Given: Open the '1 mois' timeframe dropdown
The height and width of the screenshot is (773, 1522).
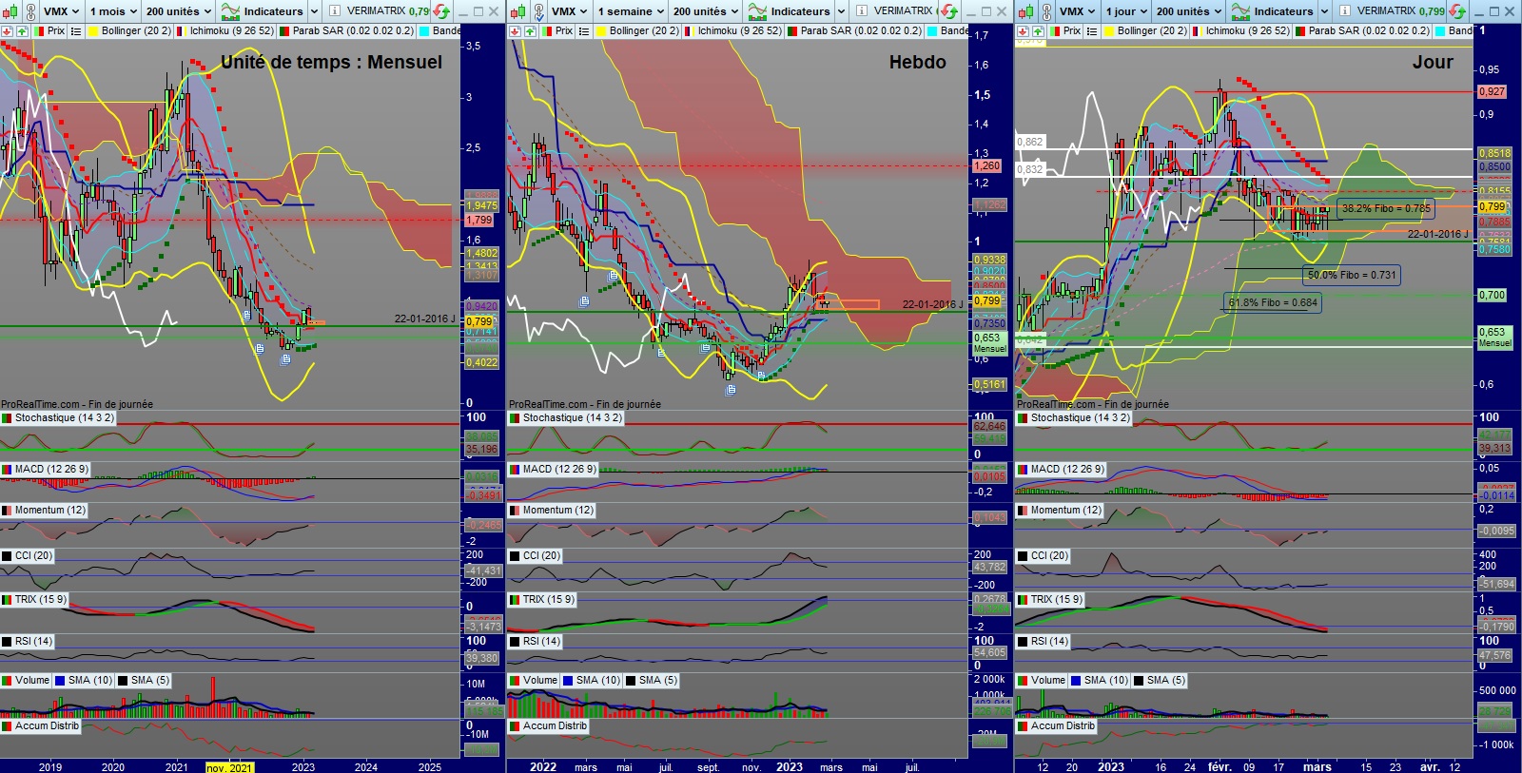Looking at the screenshot, I should click(113, 11).
